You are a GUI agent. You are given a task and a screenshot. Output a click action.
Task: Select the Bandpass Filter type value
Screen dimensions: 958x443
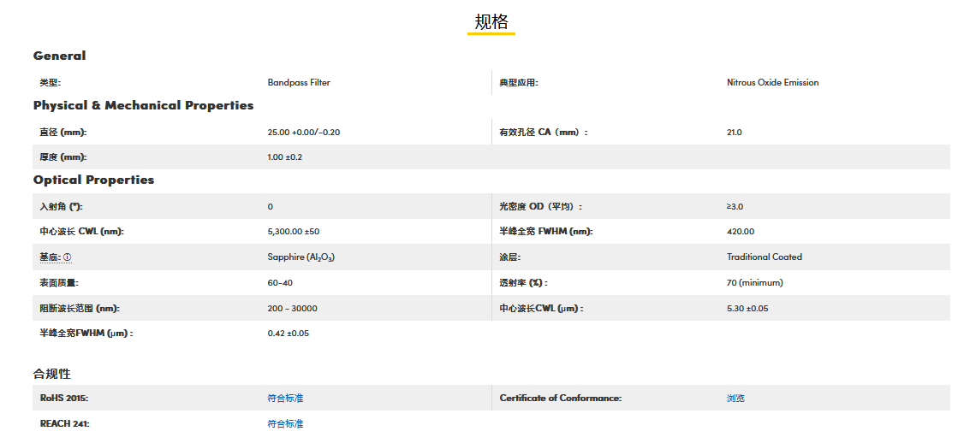click(299, 83)
